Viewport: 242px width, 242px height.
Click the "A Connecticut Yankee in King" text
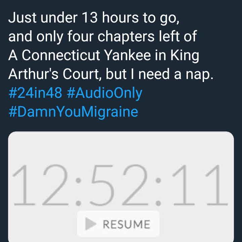tap(104, 55)
